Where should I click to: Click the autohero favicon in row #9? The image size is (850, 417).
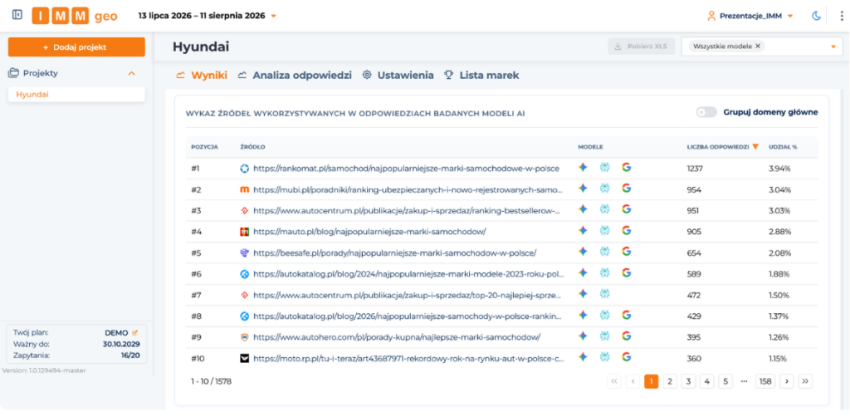click(x=245, y=337)
